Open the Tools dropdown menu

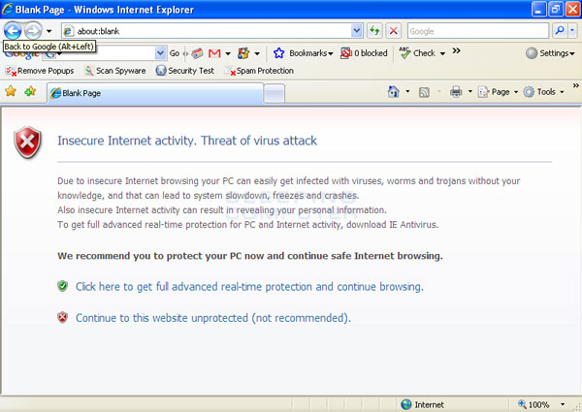543,92
